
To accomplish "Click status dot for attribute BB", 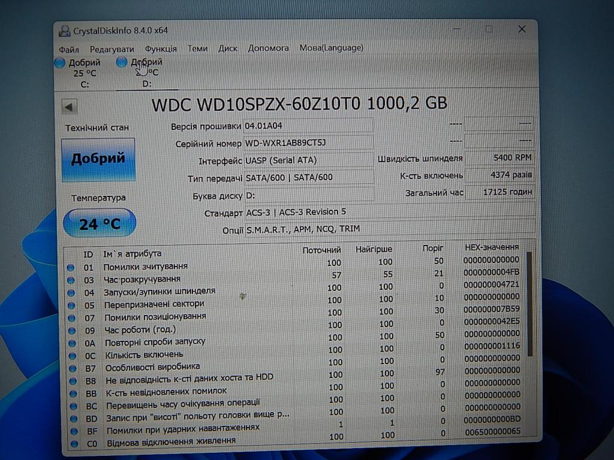I will pyautogui.click(x=73, y=394).
